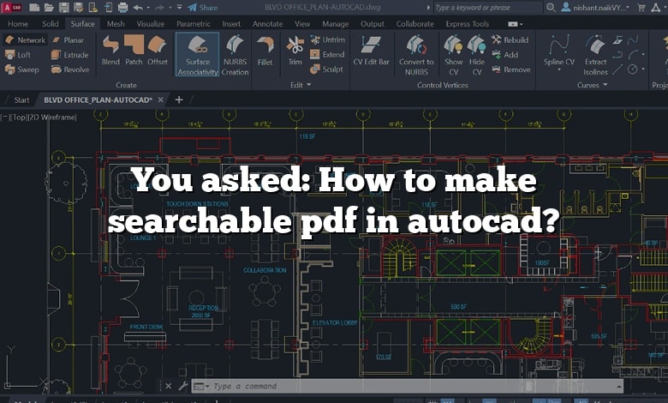
Task: Click the Offset surface tool
Action: [x=158, y=51]
